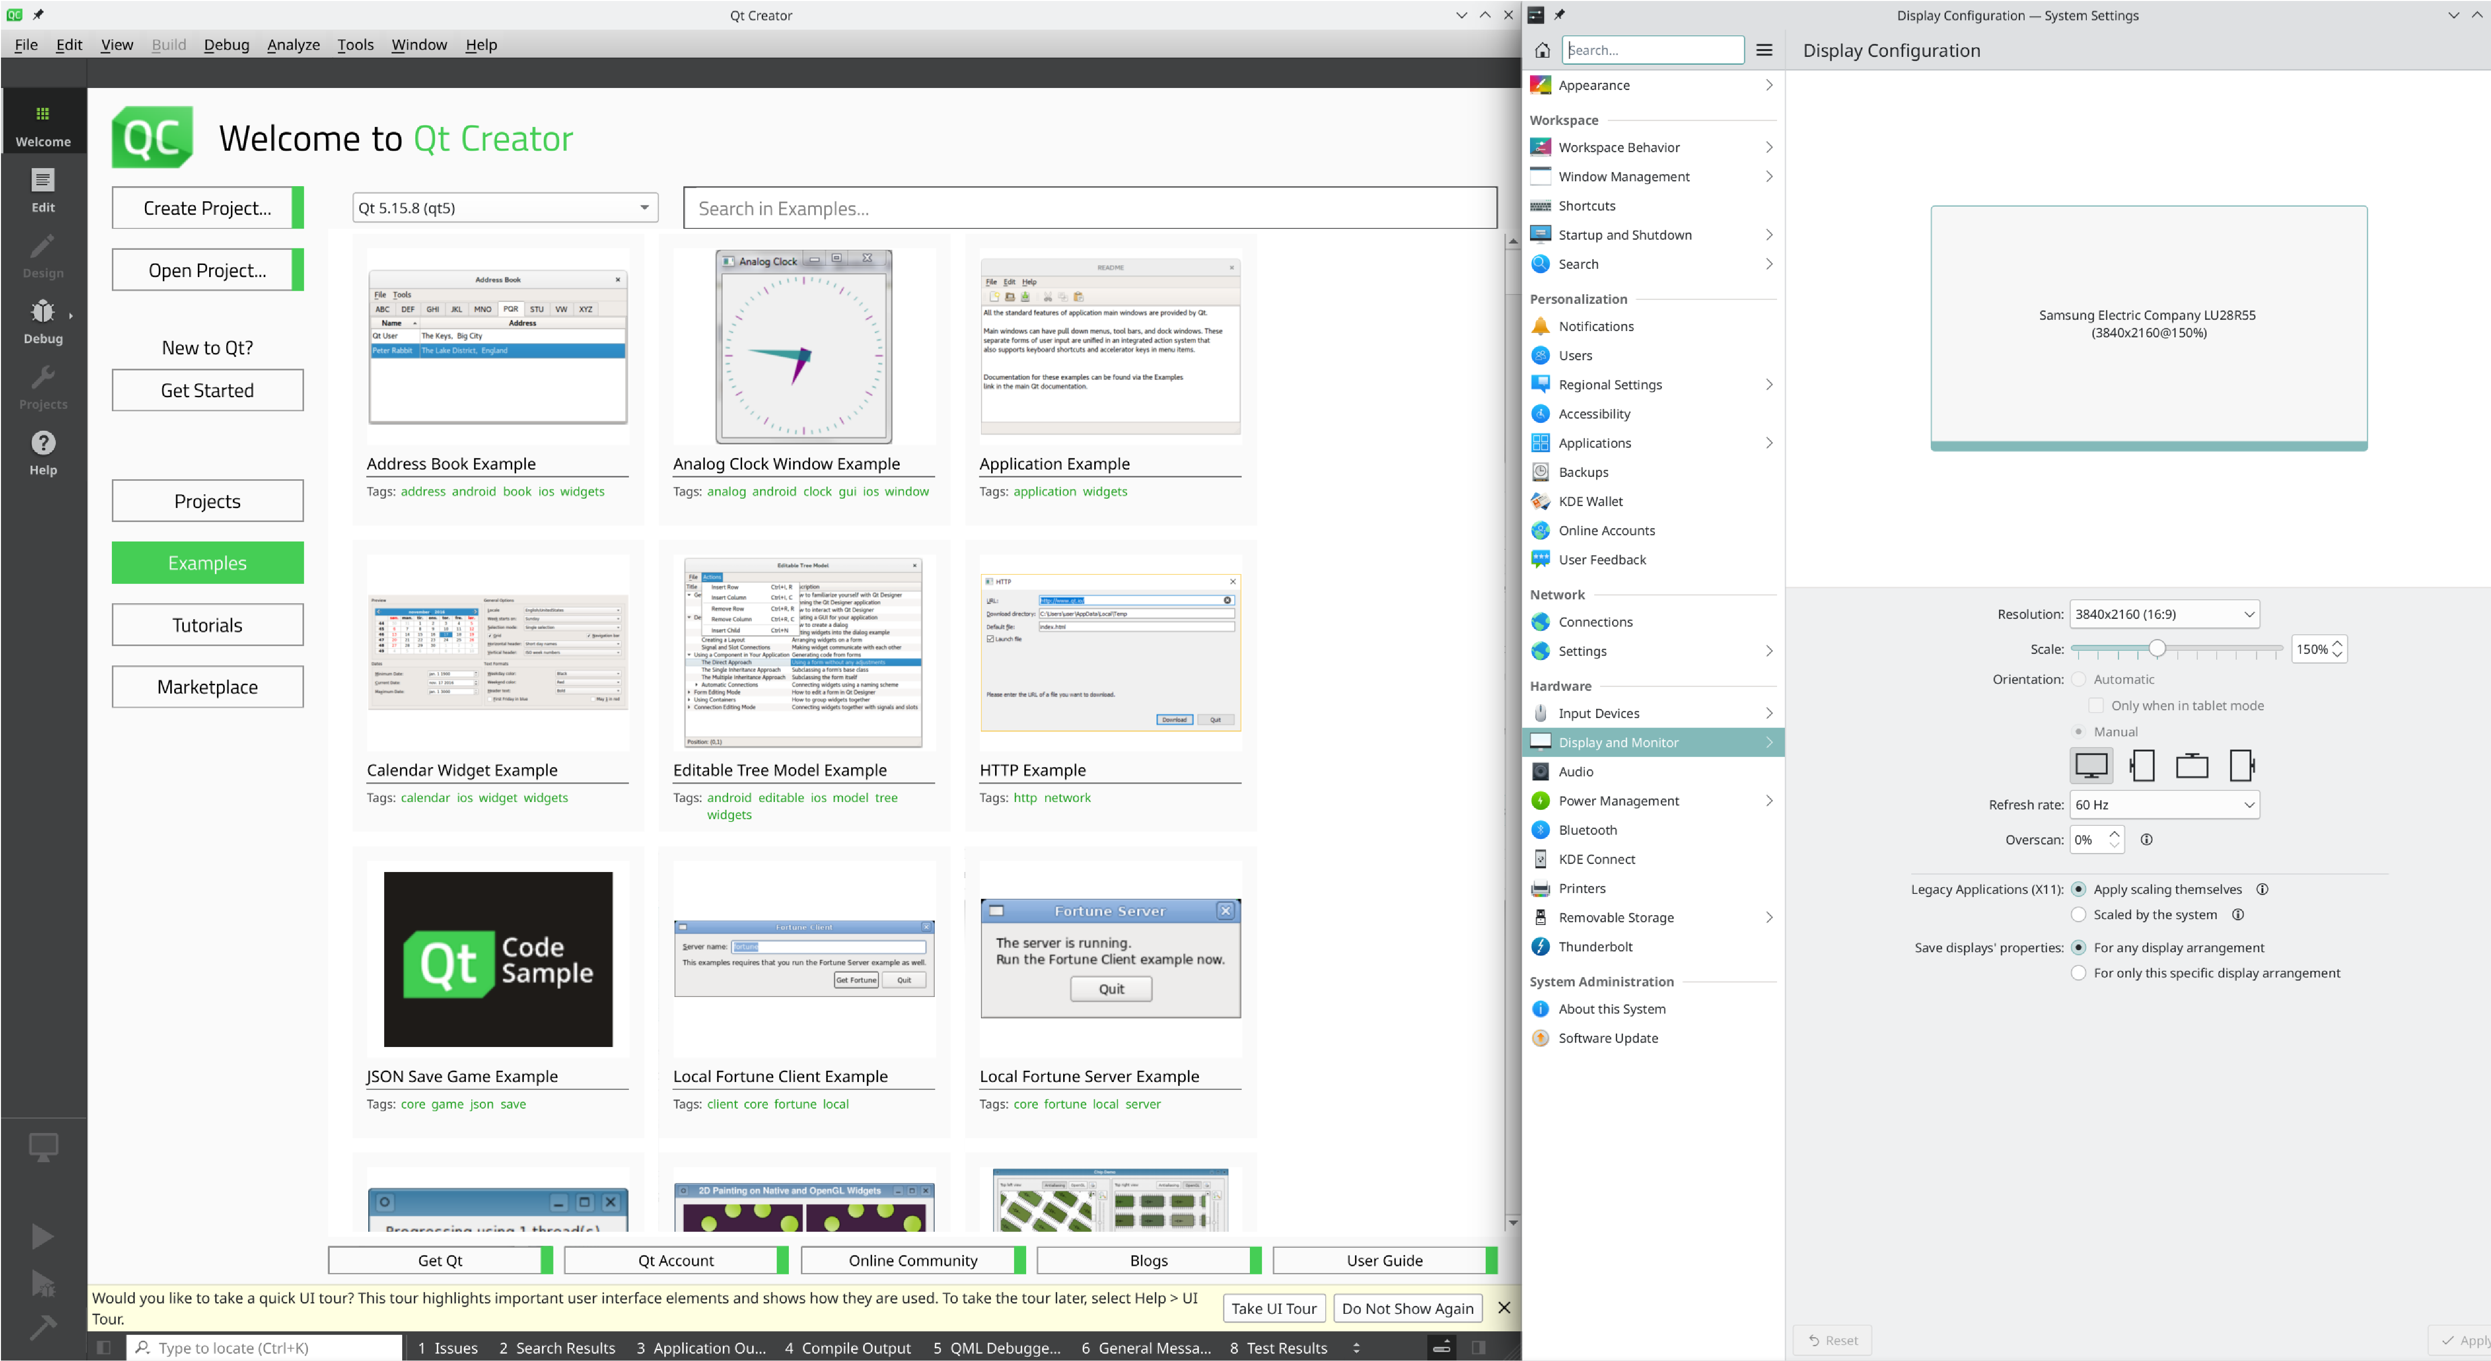Open System Settings hamburger menu
The width and height of the screenshot is (2491, 1361).
(1764, 50)
